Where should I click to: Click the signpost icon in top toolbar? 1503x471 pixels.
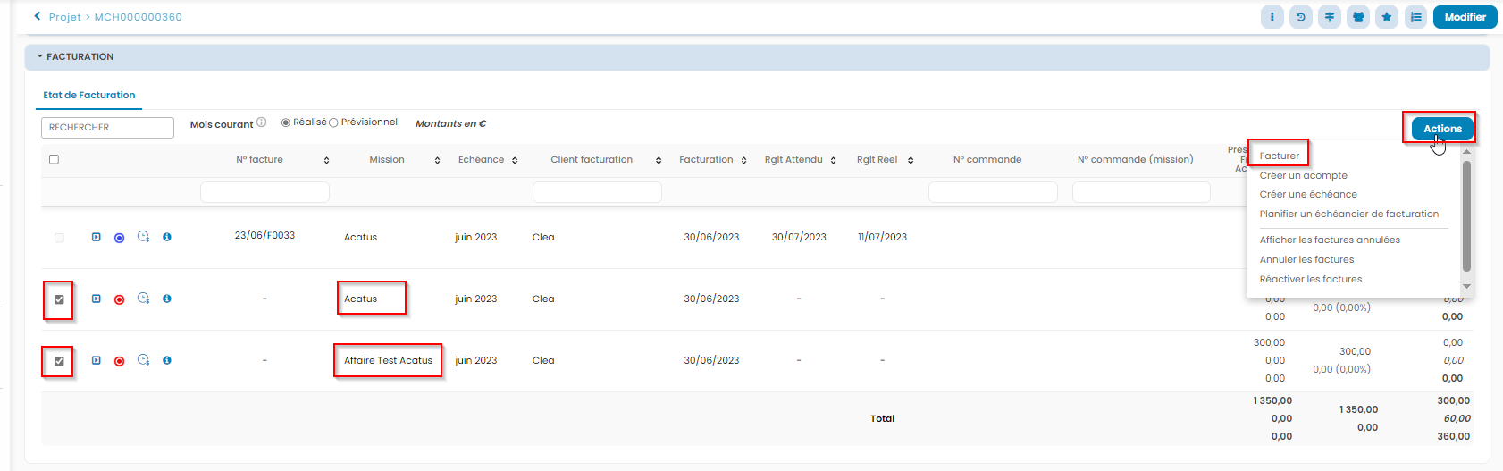click(x=1330, y=17)
